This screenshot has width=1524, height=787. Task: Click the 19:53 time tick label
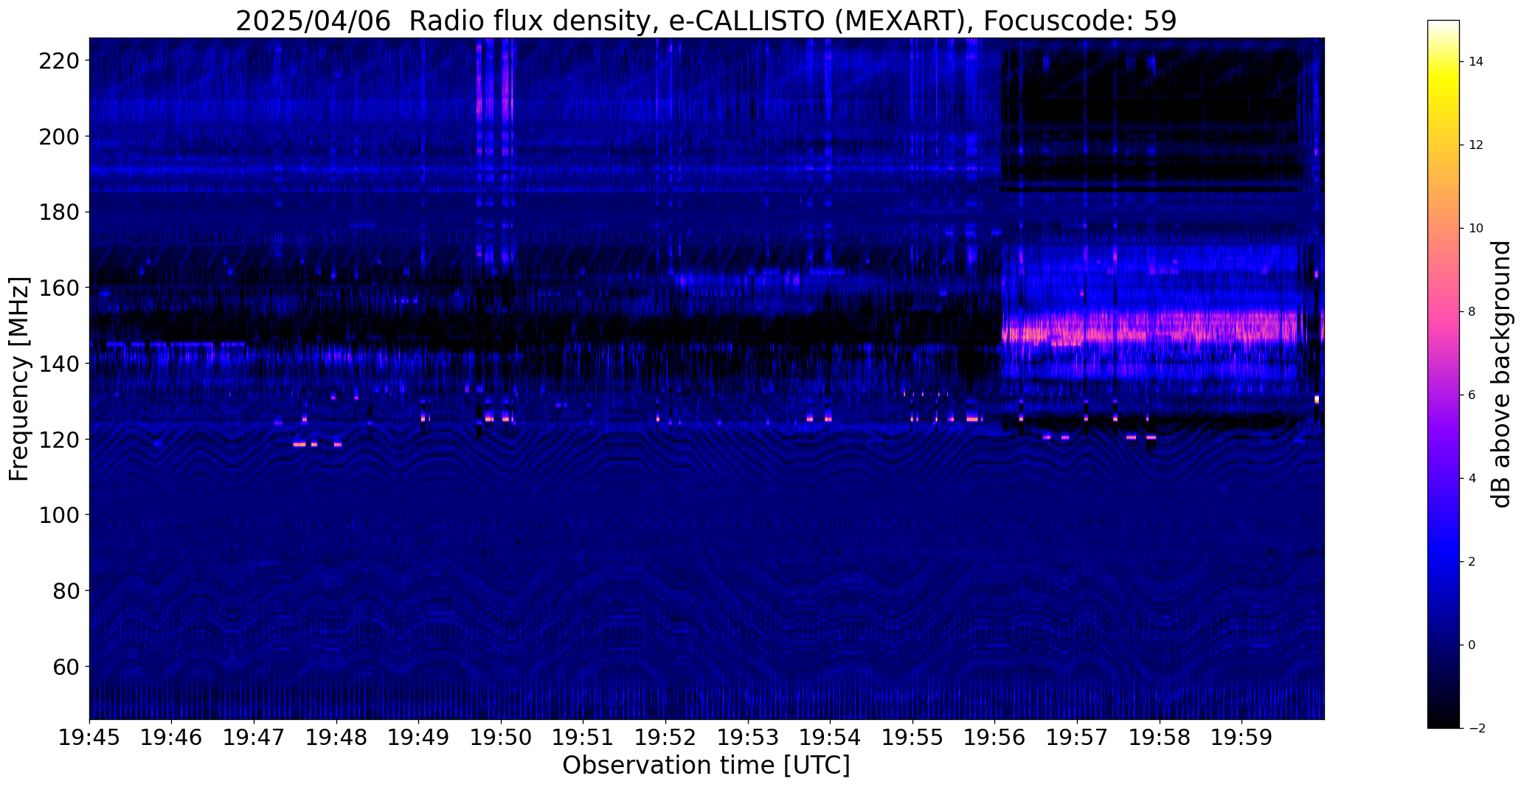749,738
